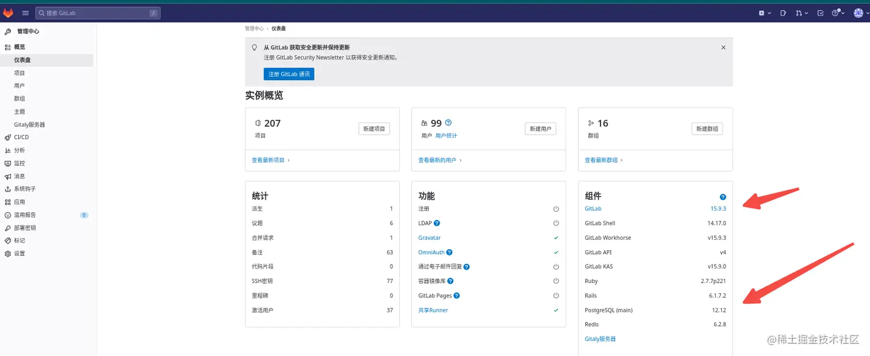Open GitLab link in 组件 card
Image resolution: width=870 pixels, height=356 pixels.
[x=593, y=209]
